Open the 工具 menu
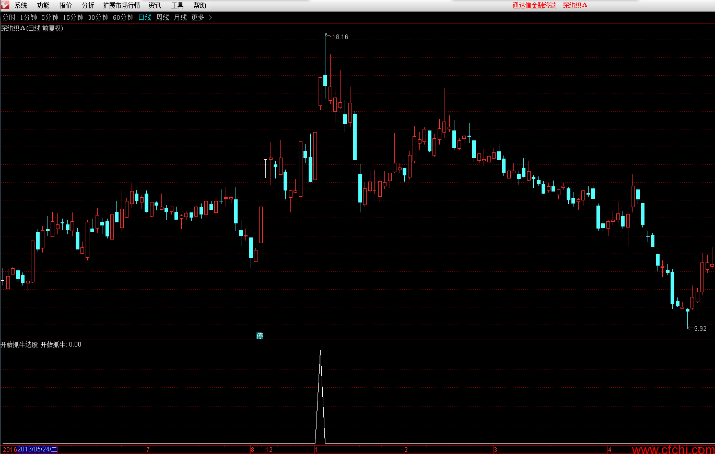The width and height of the screenshot is (715, 454). click(178, 6)
